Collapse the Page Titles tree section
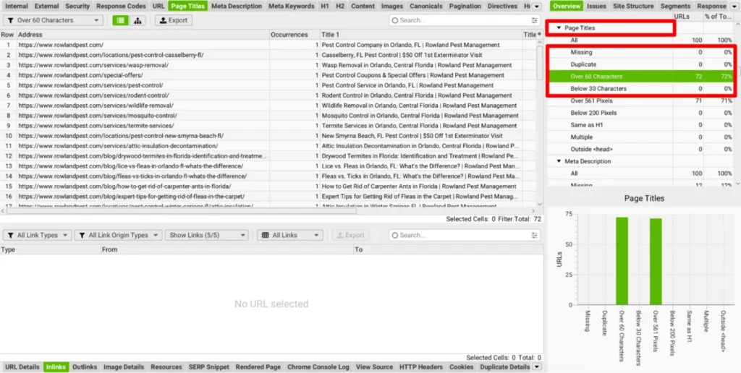 (559, 28)
